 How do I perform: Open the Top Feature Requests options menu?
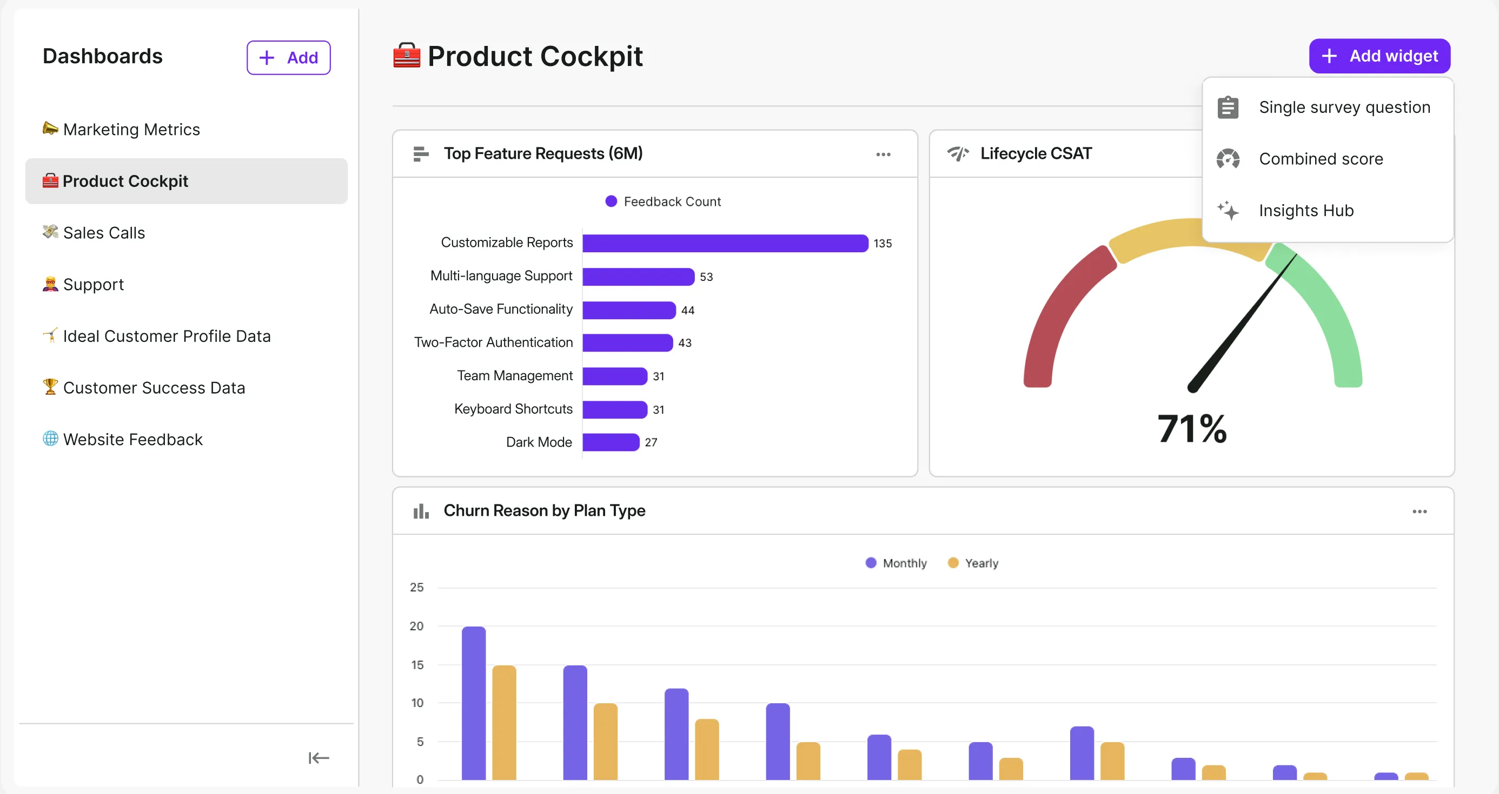click(x=883, y=154)
